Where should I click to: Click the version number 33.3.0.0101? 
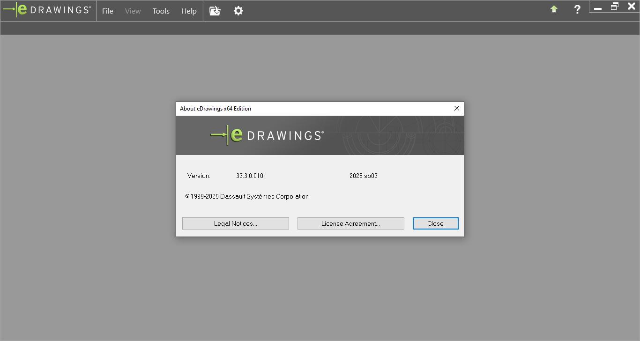251,176
